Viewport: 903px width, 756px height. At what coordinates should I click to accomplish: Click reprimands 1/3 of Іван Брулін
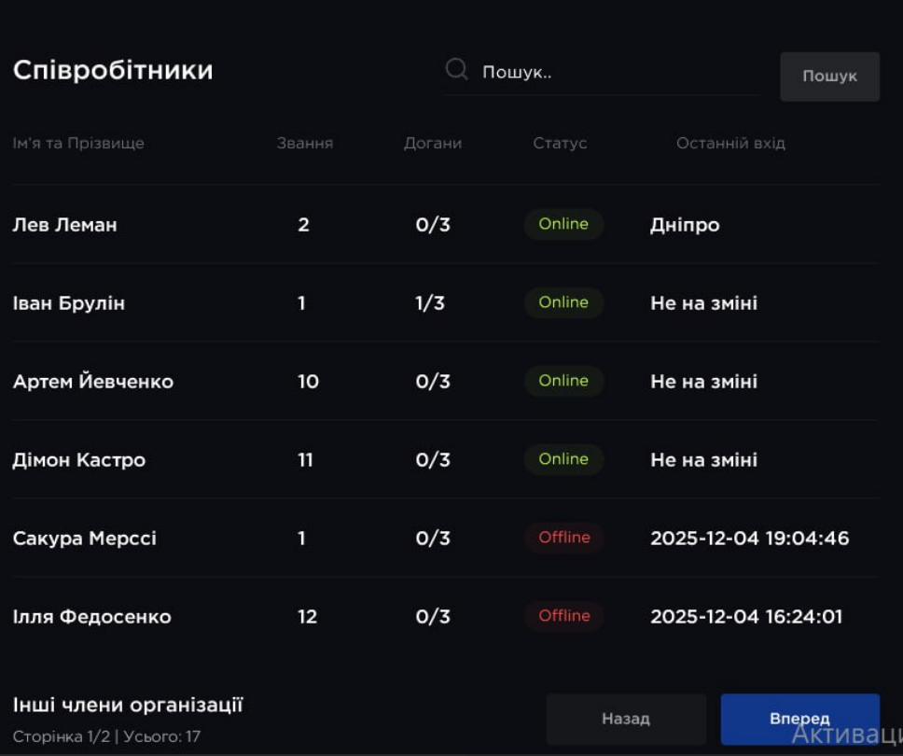pyautogui.click(x=430, y=303)
